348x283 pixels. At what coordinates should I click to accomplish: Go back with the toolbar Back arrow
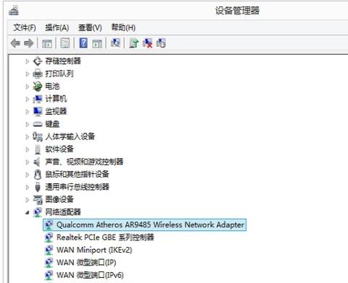point(15,43)
